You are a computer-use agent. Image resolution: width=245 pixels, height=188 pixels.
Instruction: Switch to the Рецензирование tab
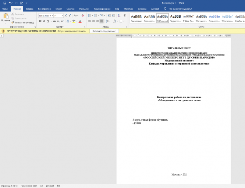[x=102, y=8]
